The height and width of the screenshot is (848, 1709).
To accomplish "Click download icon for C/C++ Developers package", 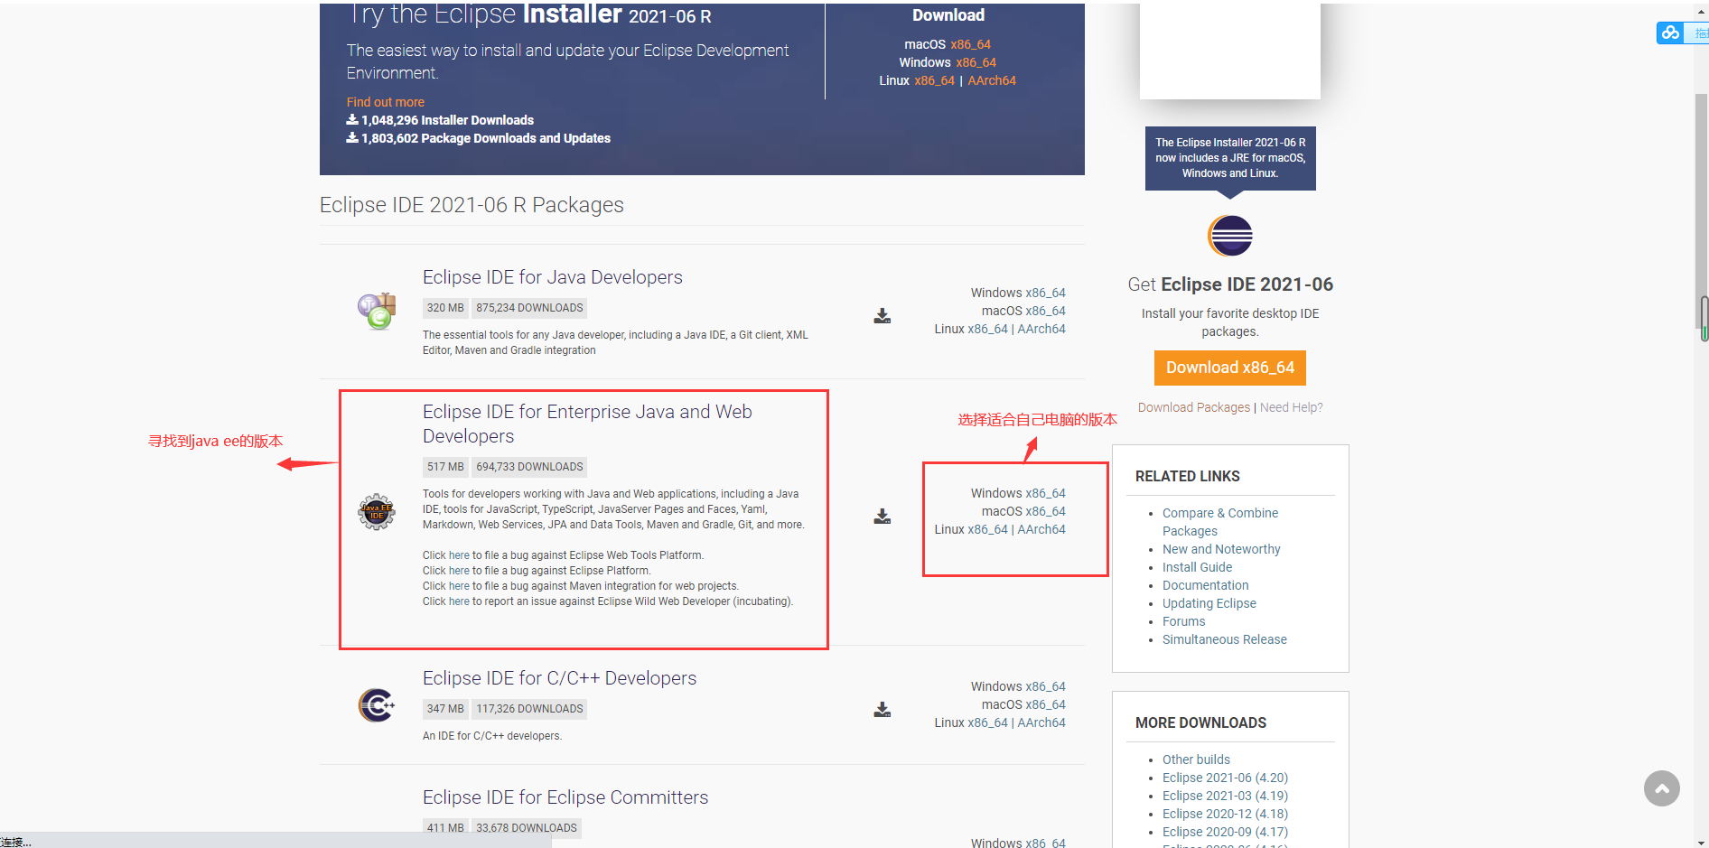I will (883, 710).
